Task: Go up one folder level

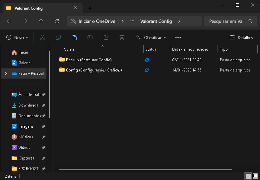Action: click(x=41, y=21)
